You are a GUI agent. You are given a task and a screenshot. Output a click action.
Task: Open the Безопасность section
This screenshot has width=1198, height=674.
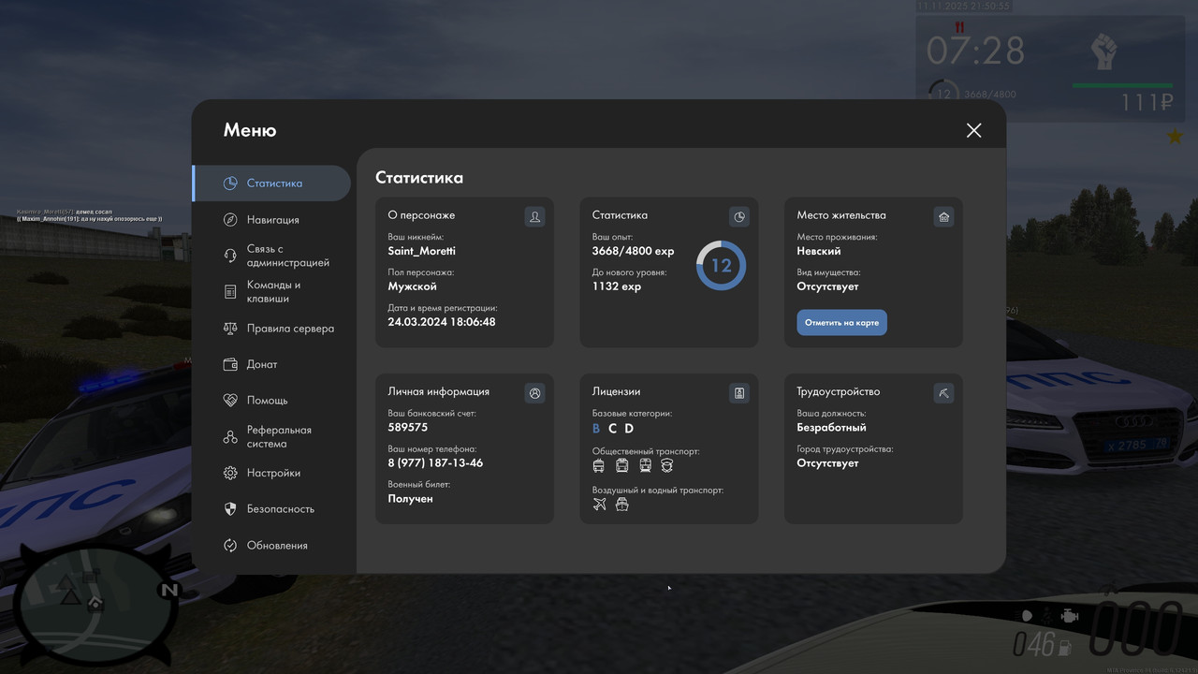pyautogui.click(x=271, y=509)
